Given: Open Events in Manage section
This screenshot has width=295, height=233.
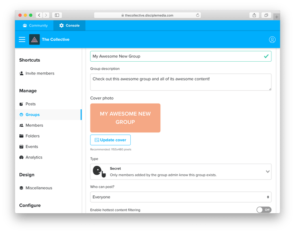Looking at the screenshot, I should (48, 146).
